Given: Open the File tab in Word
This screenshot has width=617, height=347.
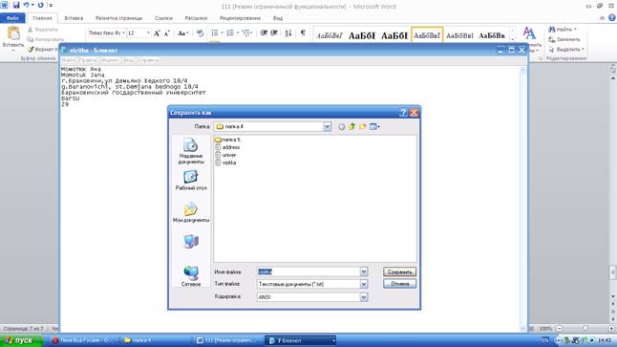Looking at the screenshot, I should pyautogui.click(x=12, y=18).
